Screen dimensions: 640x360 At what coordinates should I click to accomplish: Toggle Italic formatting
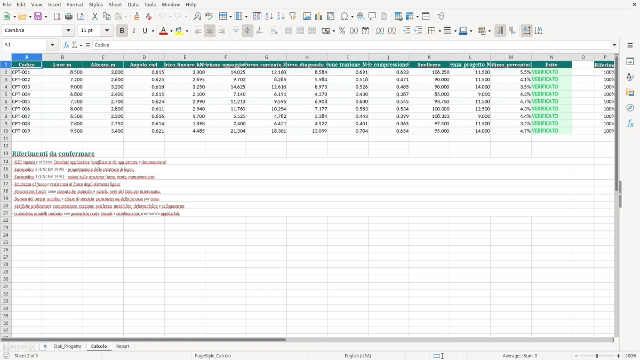point(133,31)
